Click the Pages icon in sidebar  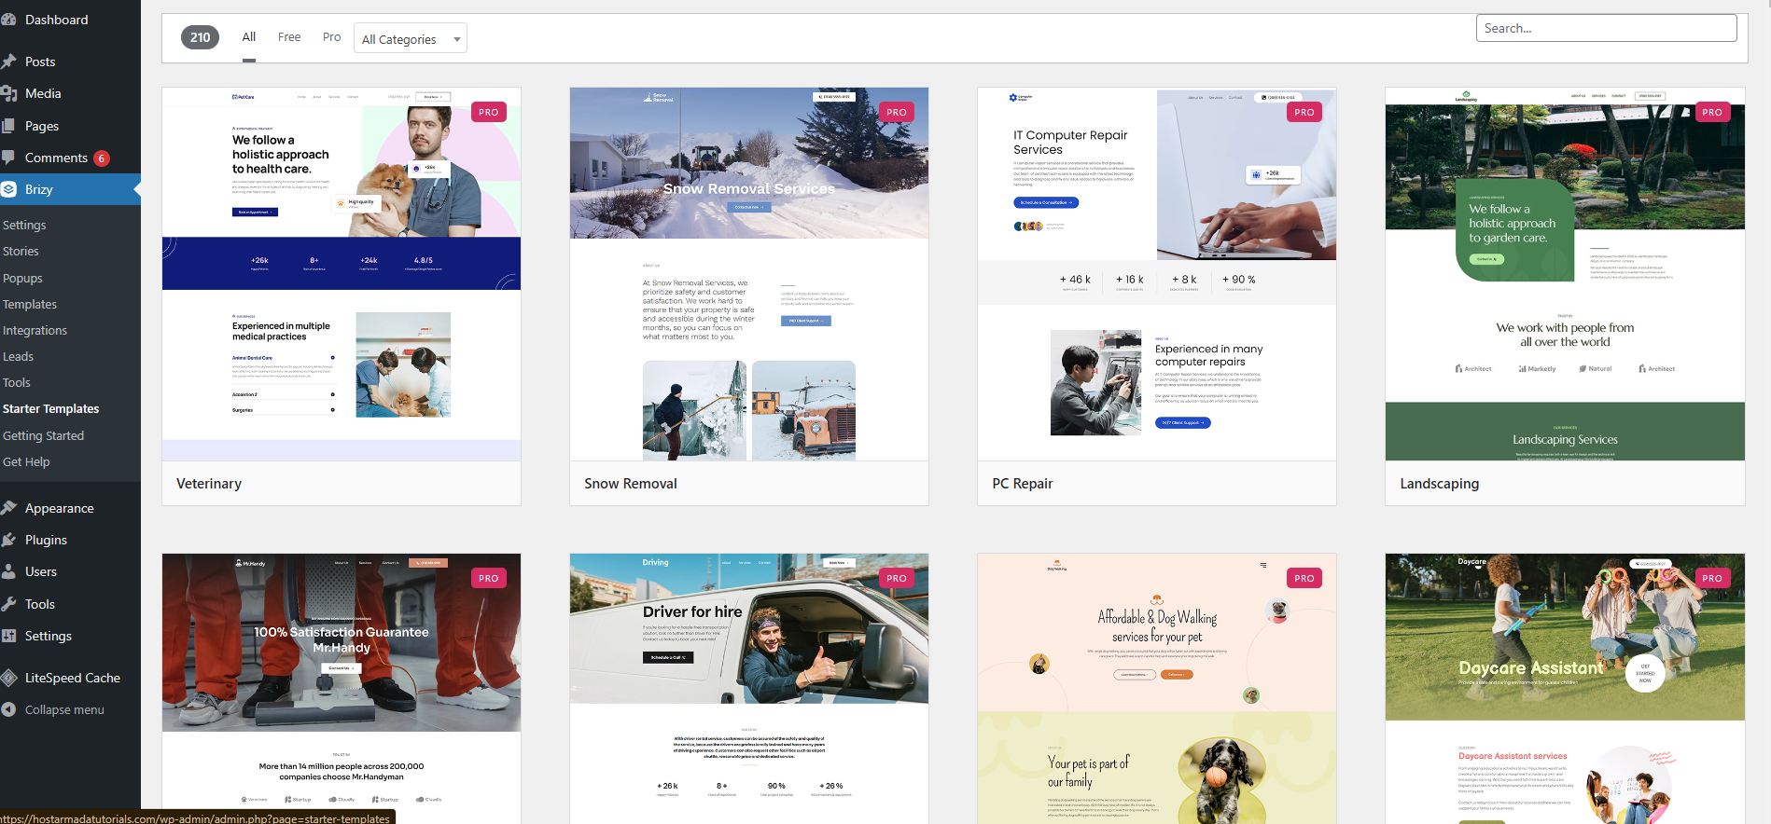[8, 126]
